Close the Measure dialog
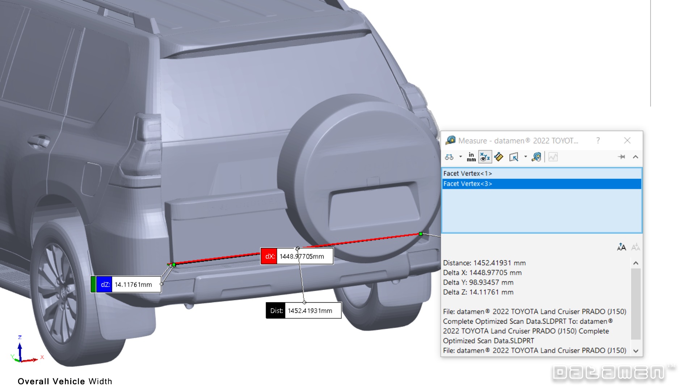The height and width of the screenshot is (391, 695). pos(627,140)
